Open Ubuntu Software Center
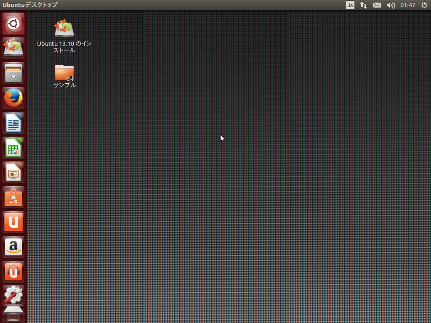This screenshot has width=431, height=323. 13,197
